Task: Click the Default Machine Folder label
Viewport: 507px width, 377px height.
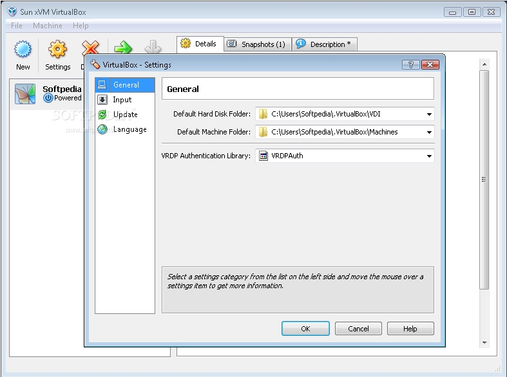Action: coord(214,132)
